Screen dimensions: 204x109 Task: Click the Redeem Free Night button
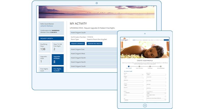(x=94, y=44)
